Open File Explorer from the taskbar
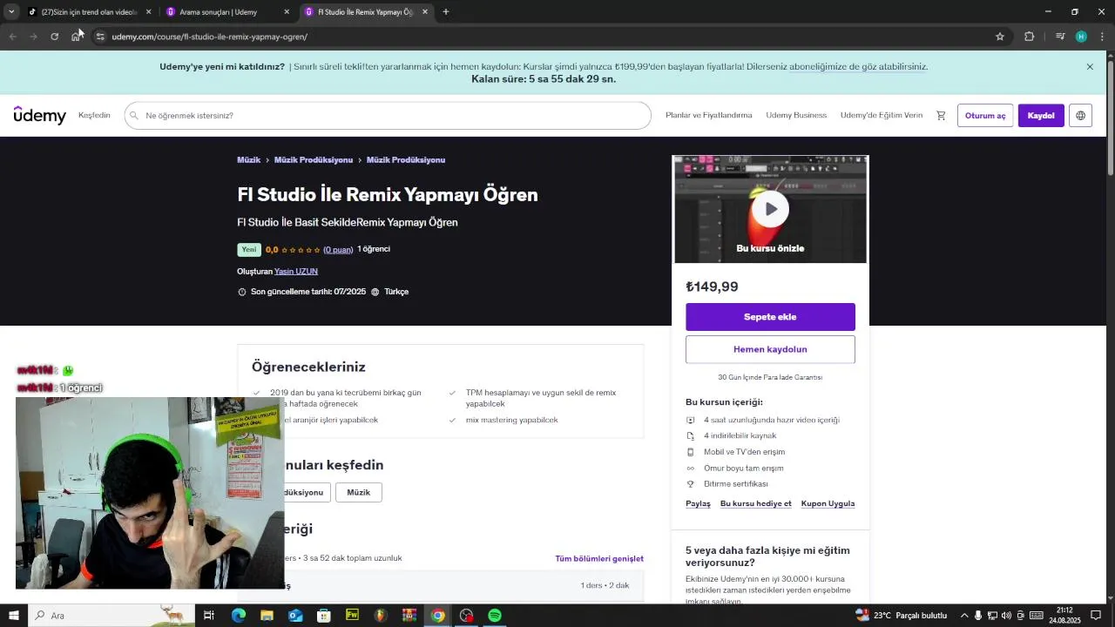The image size is (1115, 627). [267, 616]
